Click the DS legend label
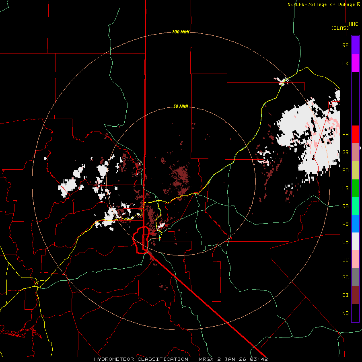 345,242
